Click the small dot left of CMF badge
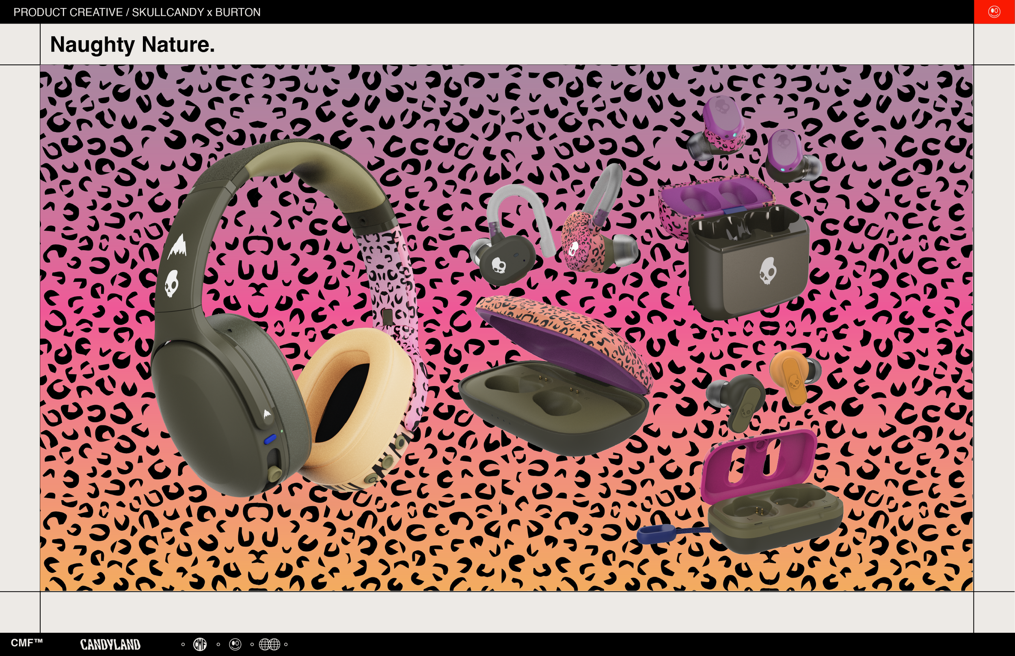1015x656 pixels. (183, 644)
